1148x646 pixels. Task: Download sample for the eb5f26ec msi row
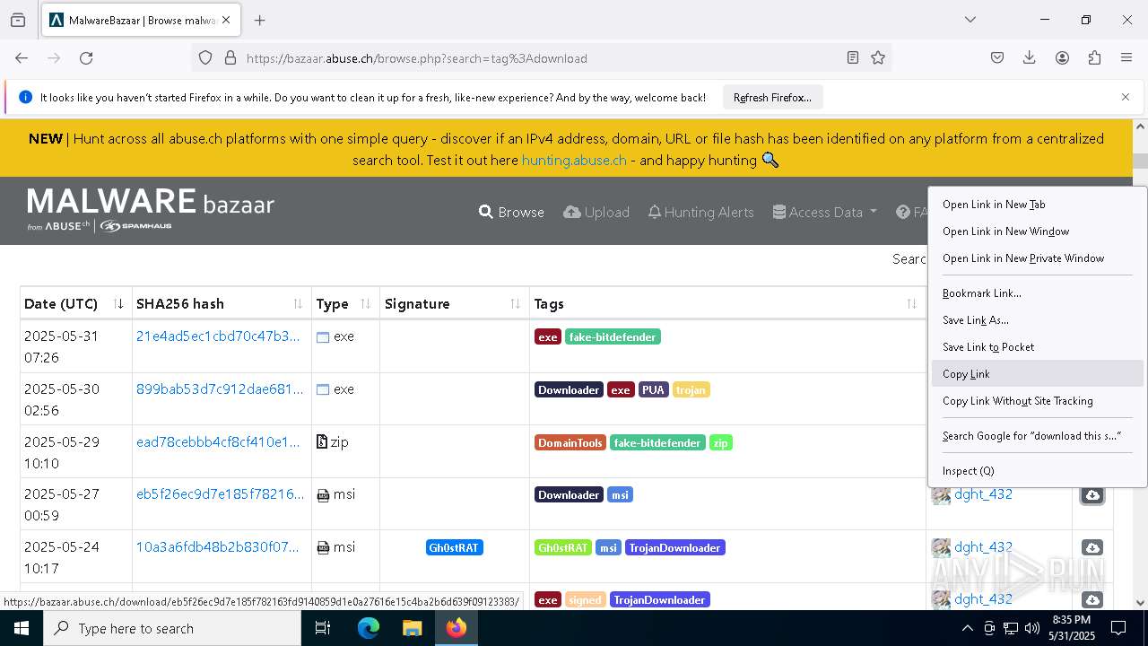(x=1092, y=495)
